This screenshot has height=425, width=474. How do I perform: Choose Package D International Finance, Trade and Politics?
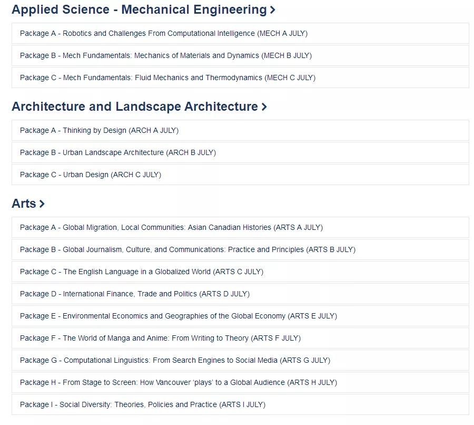coord(240,294)
